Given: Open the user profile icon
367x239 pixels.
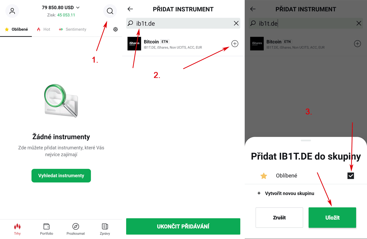Looking at the screenshot, I should 12,11.
